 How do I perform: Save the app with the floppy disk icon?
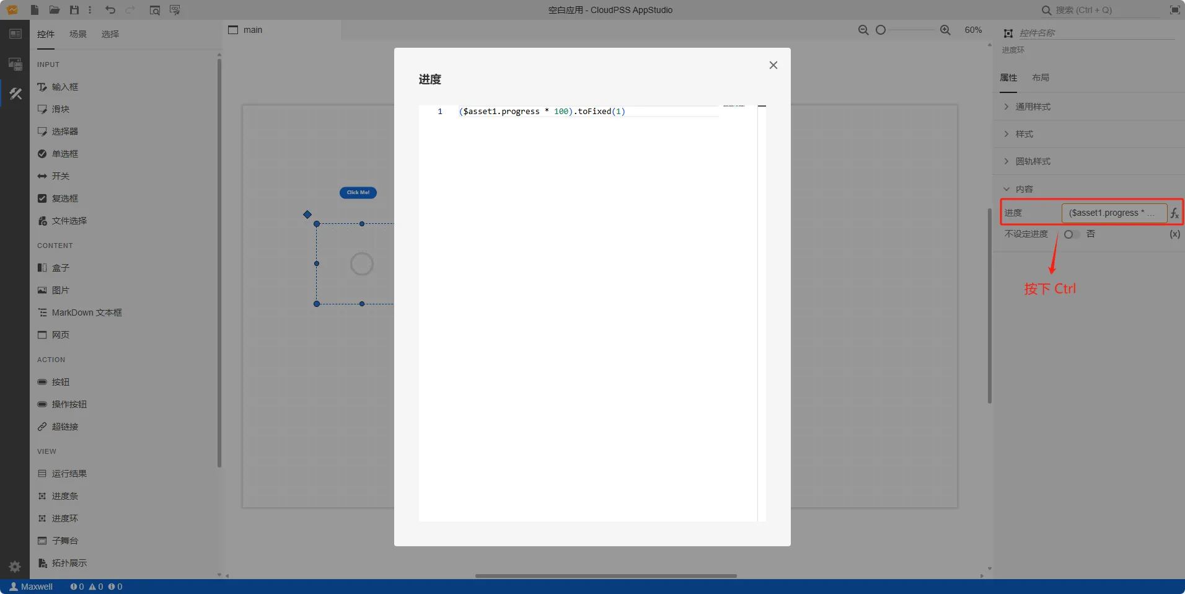tap(74, 10)
